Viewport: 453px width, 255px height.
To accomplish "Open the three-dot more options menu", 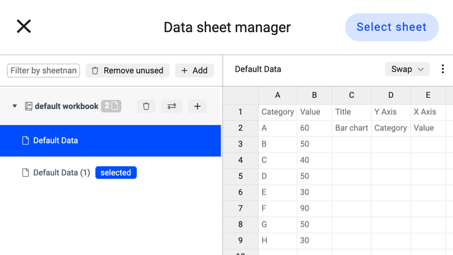I will pos(442,69).
